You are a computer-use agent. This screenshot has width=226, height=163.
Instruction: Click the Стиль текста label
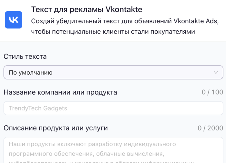click(x=25, y=56)
